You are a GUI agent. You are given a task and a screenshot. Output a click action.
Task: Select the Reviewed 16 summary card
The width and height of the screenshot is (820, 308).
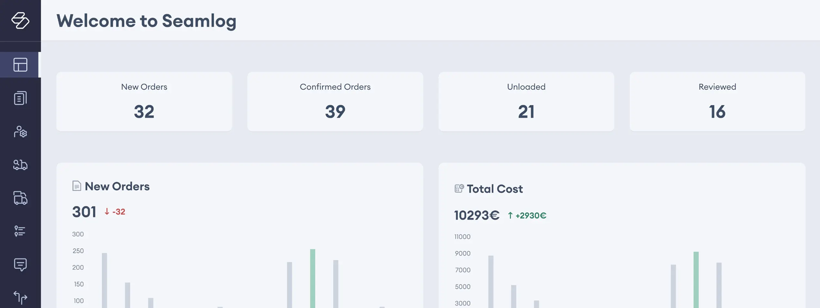(717, 101)
